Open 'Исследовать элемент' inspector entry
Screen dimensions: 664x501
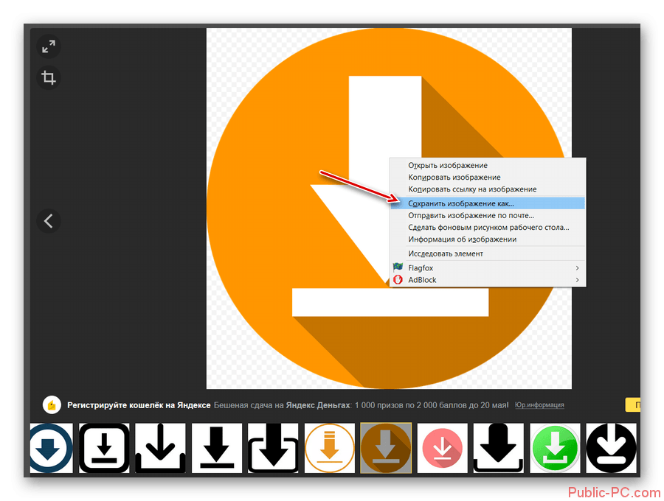coord(446,253)
